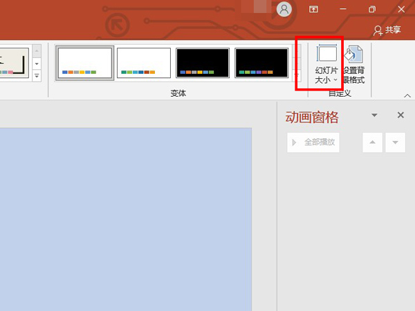Choose the rightmost black variant thumbnail
Screen dimensions: 415x311
[x=261, y=63]
